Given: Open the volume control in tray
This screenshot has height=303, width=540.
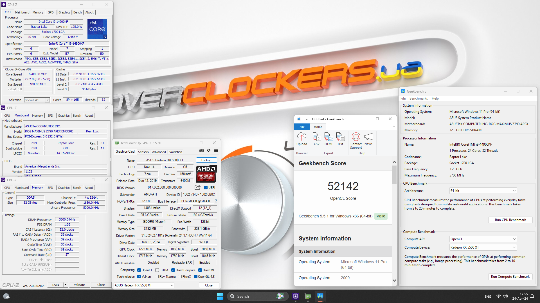Looking at the screenshot, I should pos(505,296).
